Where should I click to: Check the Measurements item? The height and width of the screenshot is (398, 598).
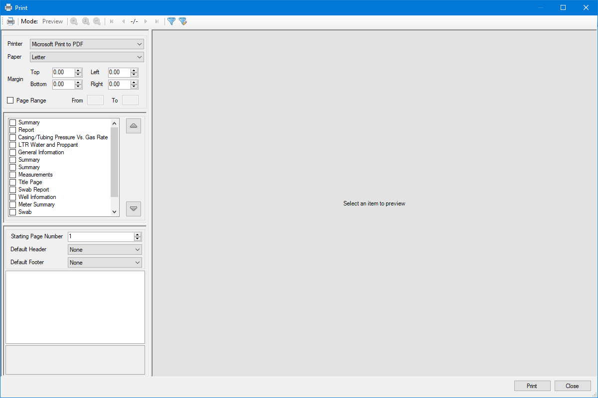pos(13,175)
